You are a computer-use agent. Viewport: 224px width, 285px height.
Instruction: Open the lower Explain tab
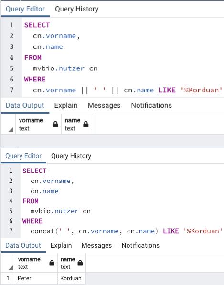point(61,245)
